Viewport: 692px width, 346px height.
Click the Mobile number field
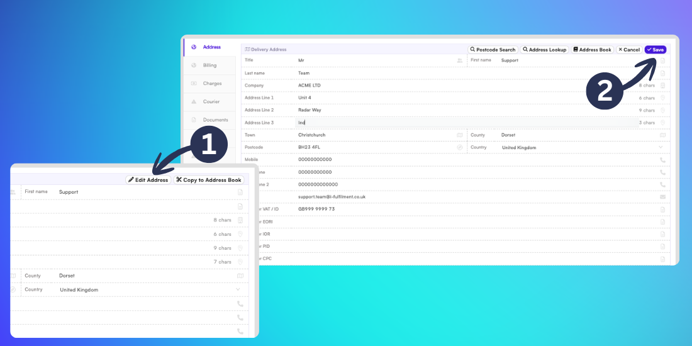pyautogui.click(x=476, y=160)
